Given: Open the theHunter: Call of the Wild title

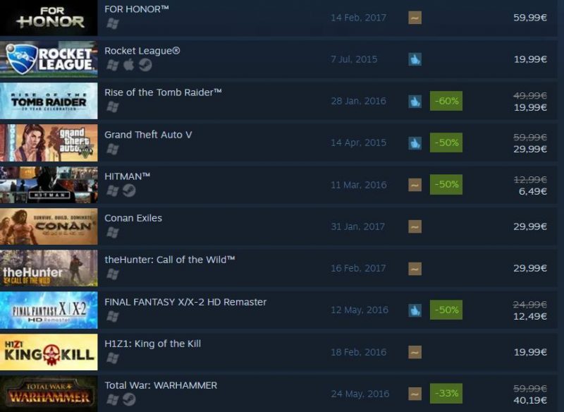Looking at the screenshot, I should [170, 260].
